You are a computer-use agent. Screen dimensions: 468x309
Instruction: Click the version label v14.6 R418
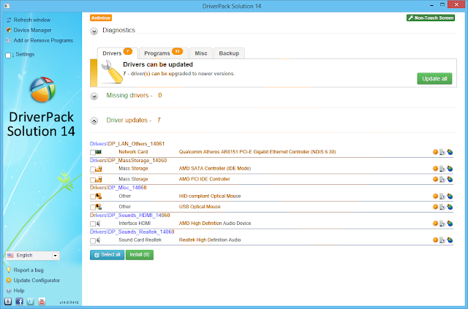pos(69,302)
